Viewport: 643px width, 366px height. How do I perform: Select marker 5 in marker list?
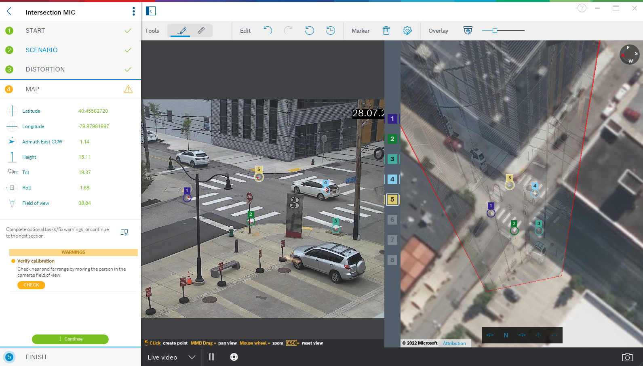point(392,200)
